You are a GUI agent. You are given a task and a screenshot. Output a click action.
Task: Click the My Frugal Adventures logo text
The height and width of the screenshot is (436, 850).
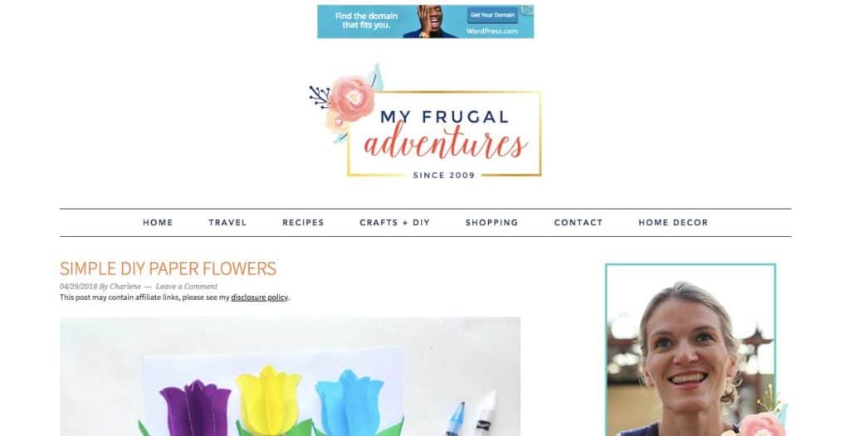click(445, 135)
